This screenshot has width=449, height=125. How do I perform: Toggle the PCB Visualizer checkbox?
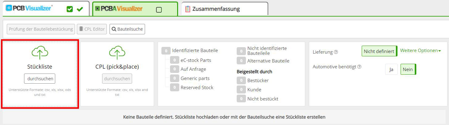coord(70,9)
